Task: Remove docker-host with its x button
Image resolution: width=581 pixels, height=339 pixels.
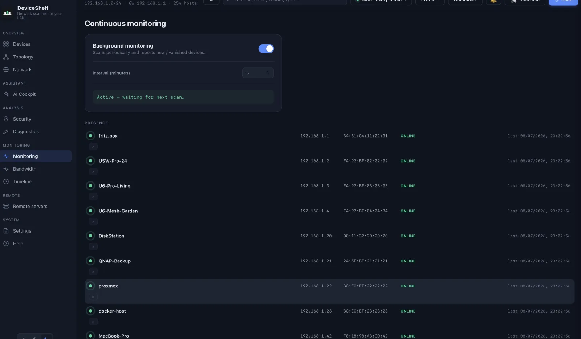Action: click(93, 322)
